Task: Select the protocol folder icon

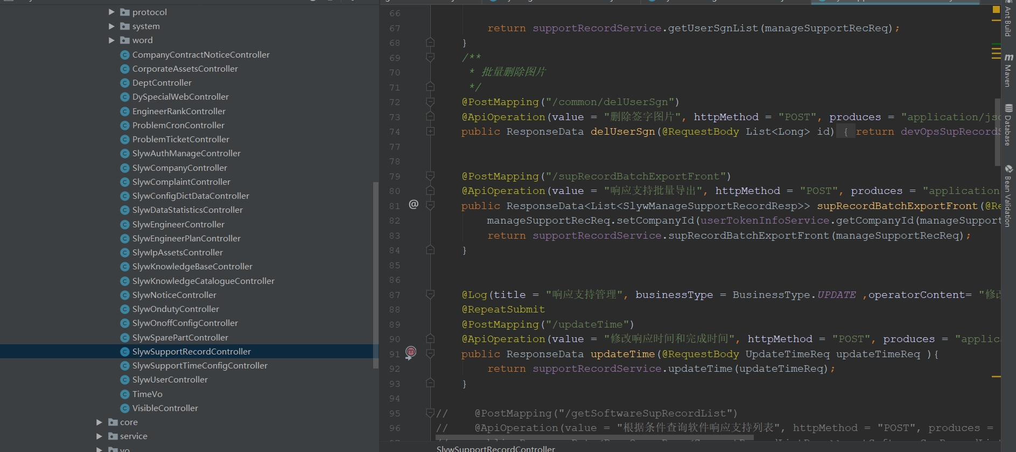Action: (125, 12)
